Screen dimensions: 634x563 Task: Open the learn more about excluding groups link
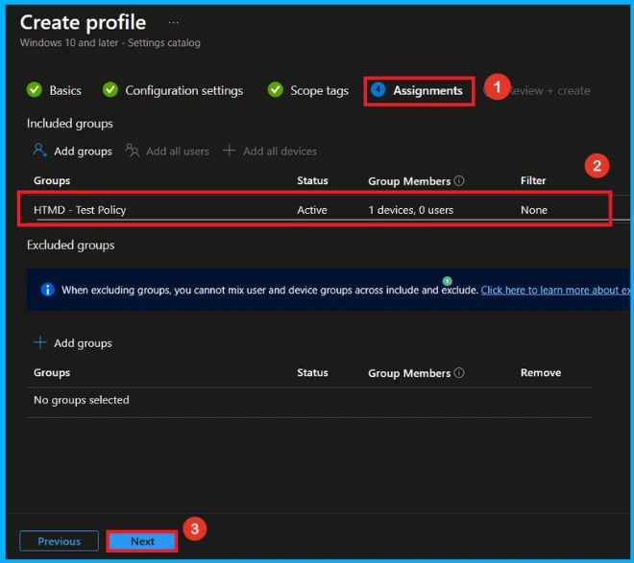click(555, 291)
